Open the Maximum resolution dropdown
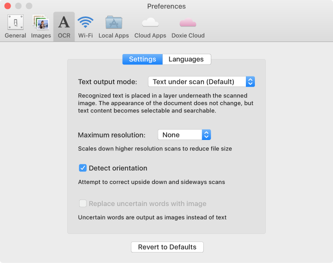333x263 pixels. [x=184, y=134]
